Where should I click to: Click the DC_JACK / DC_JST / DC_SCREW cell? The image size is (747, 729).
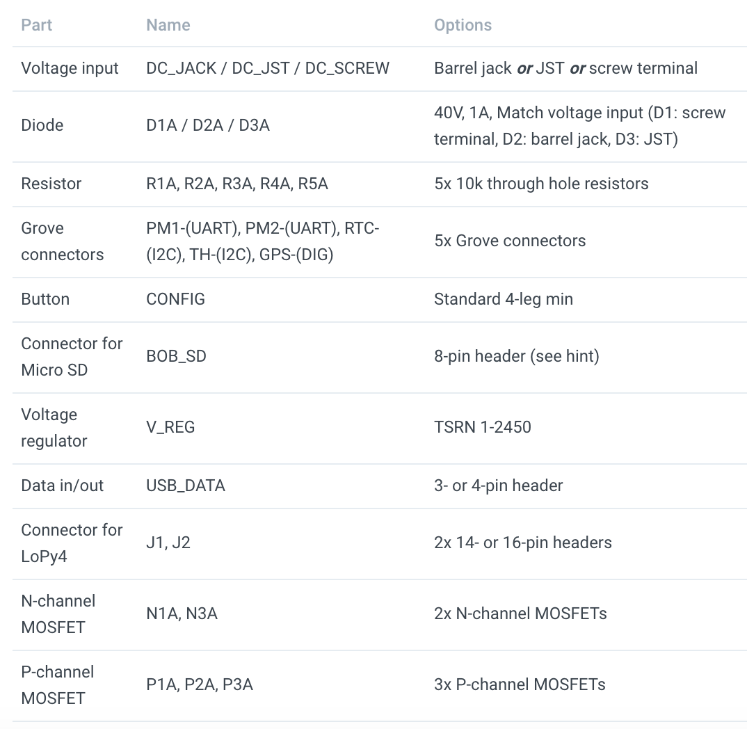[x=268, y=68]
